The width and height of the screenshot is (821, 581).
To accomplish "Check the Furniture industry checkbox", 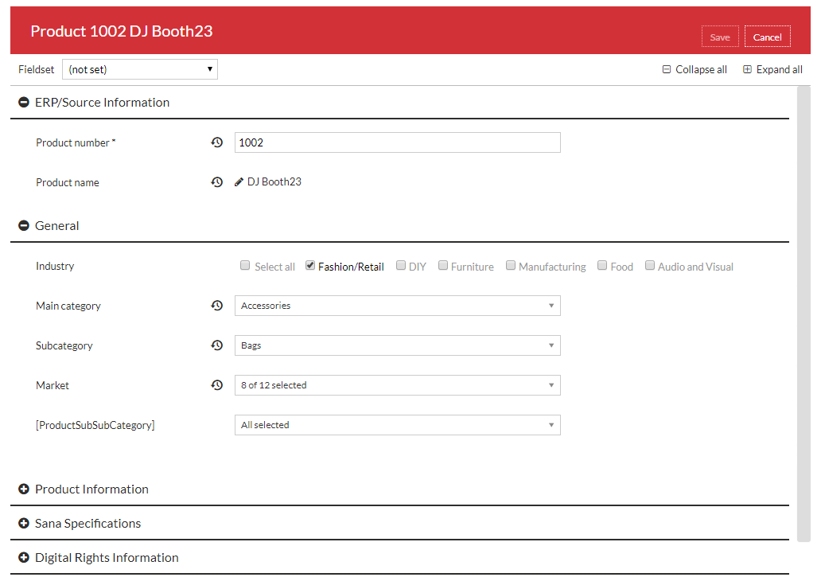I will pos(443,265).
